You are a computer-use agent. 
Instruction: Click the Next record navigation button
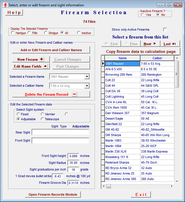coord(150,44)
